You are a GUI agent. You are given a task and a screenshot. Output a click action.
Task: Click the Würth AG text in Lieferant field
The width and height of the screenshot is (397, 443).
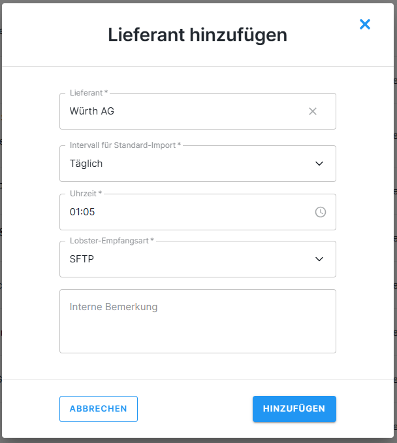(92, 111)
